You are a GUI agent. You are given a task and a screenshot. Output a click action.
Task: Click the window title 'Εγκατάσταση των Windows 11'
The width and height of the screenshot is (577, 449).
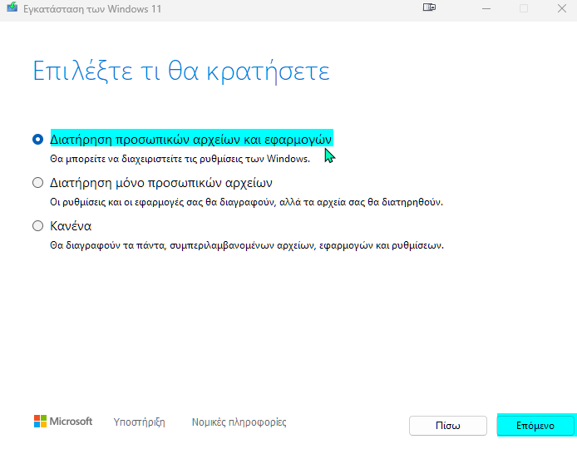pyautogui.click(x=92, y=9)
